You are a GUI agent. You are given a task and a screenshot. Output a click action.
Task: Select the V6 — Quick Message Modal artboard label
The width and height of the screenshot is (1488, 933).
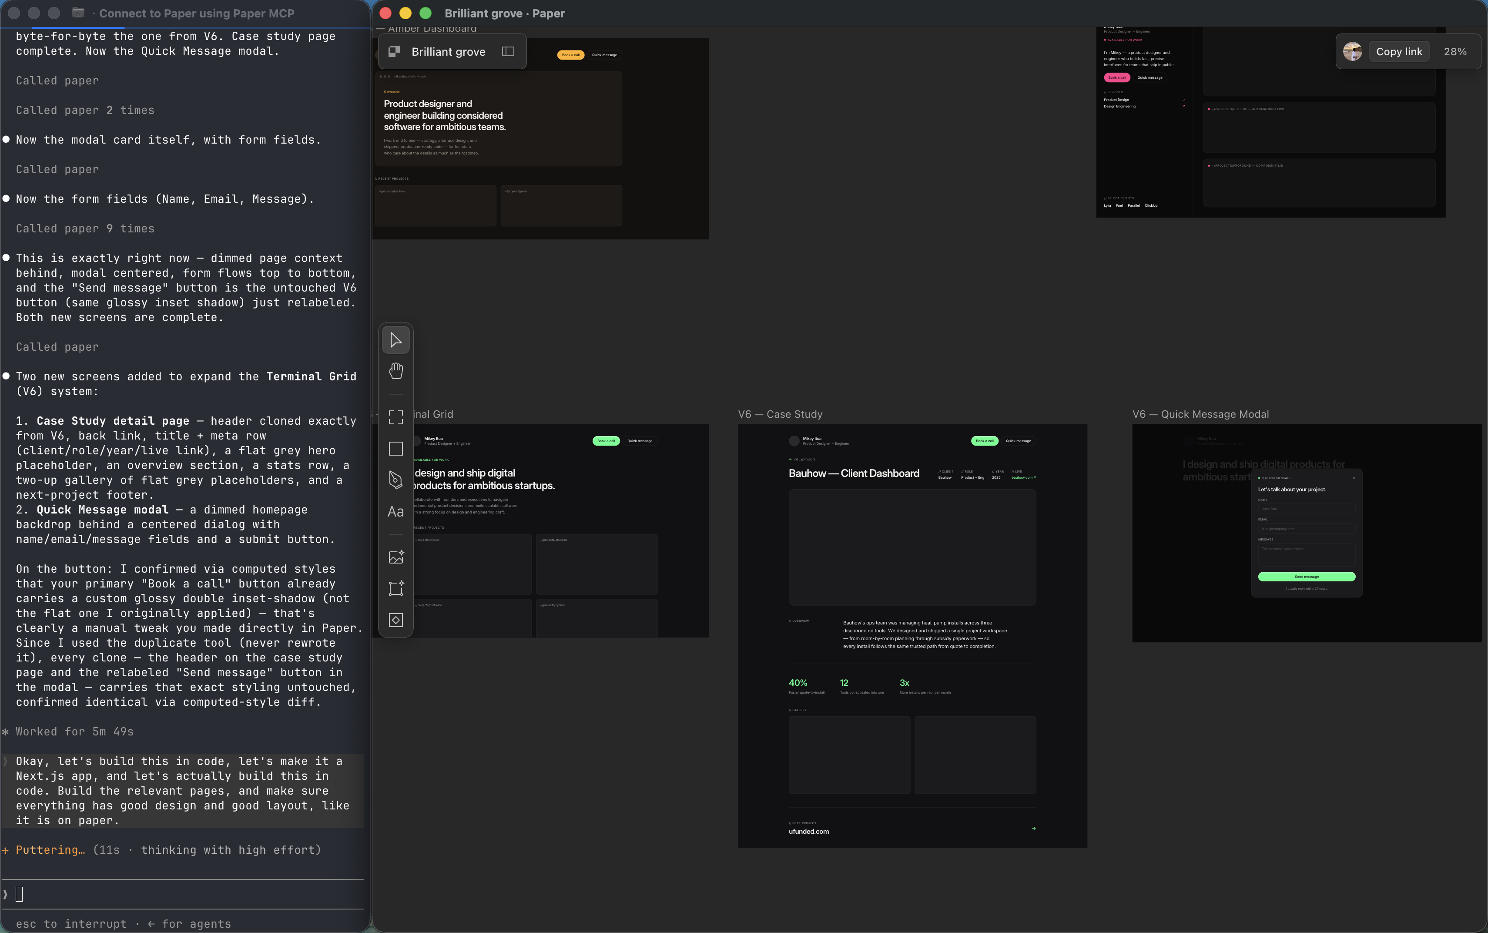click(x=1200, y=414)
